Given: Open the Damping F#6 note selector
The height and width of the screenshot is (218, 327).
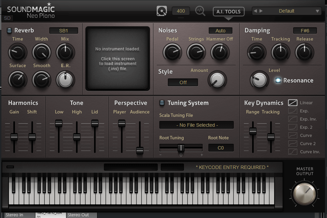Looking at the screenshot, I should click(x=305, y=31).
